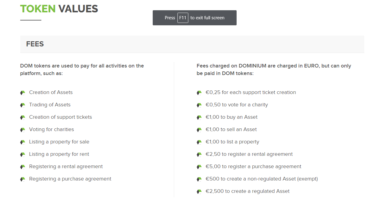This screenshot has width=370, height=204.
Task: Select the bullet icon beside Voting for charities
Action: pyautogui.click(x=23, y=130)
